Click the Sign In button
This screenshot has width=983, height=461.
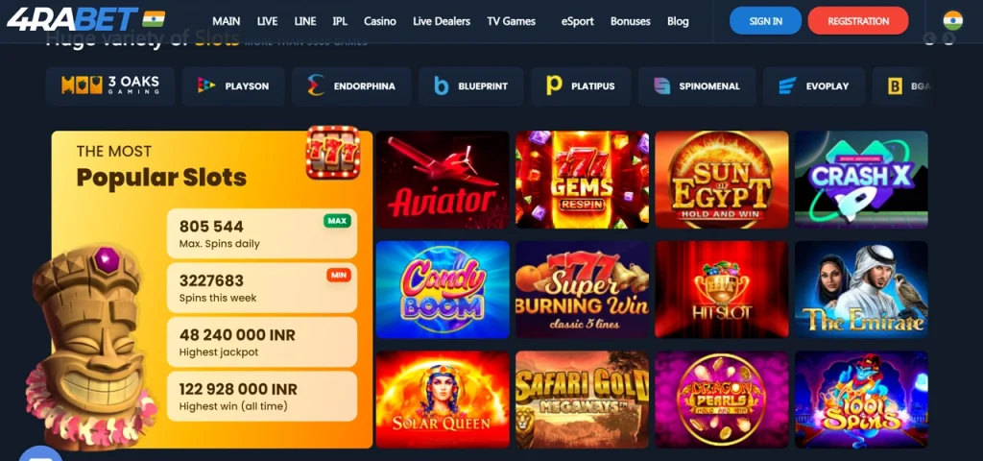[x=765, y=21]
